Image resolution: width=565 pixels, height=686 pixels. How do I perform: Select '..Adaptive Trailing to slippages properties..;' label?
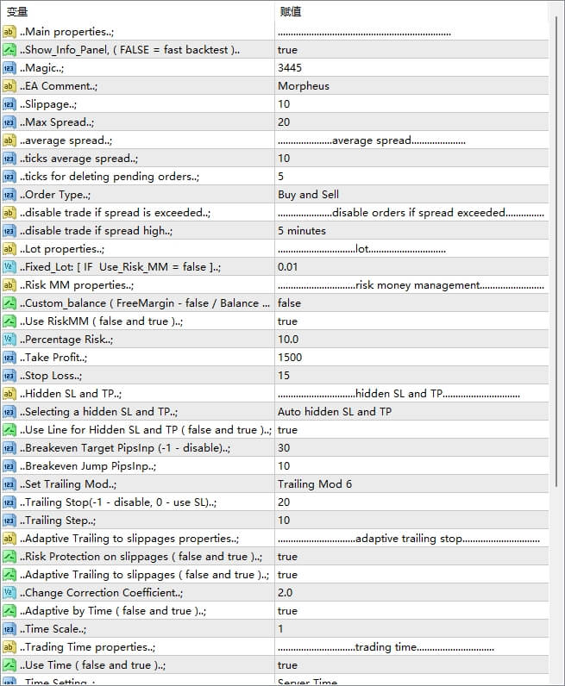click(x=129, y=539)
